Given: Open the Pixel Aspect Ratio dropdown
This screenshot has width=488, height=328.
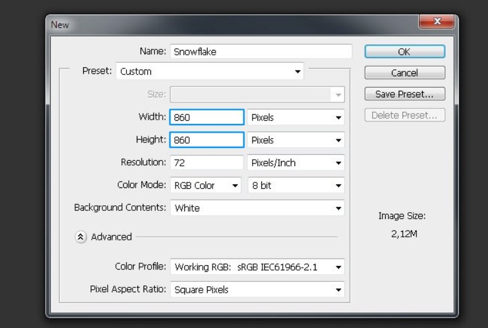Looking at the screenshot, I should coord(257,289).
